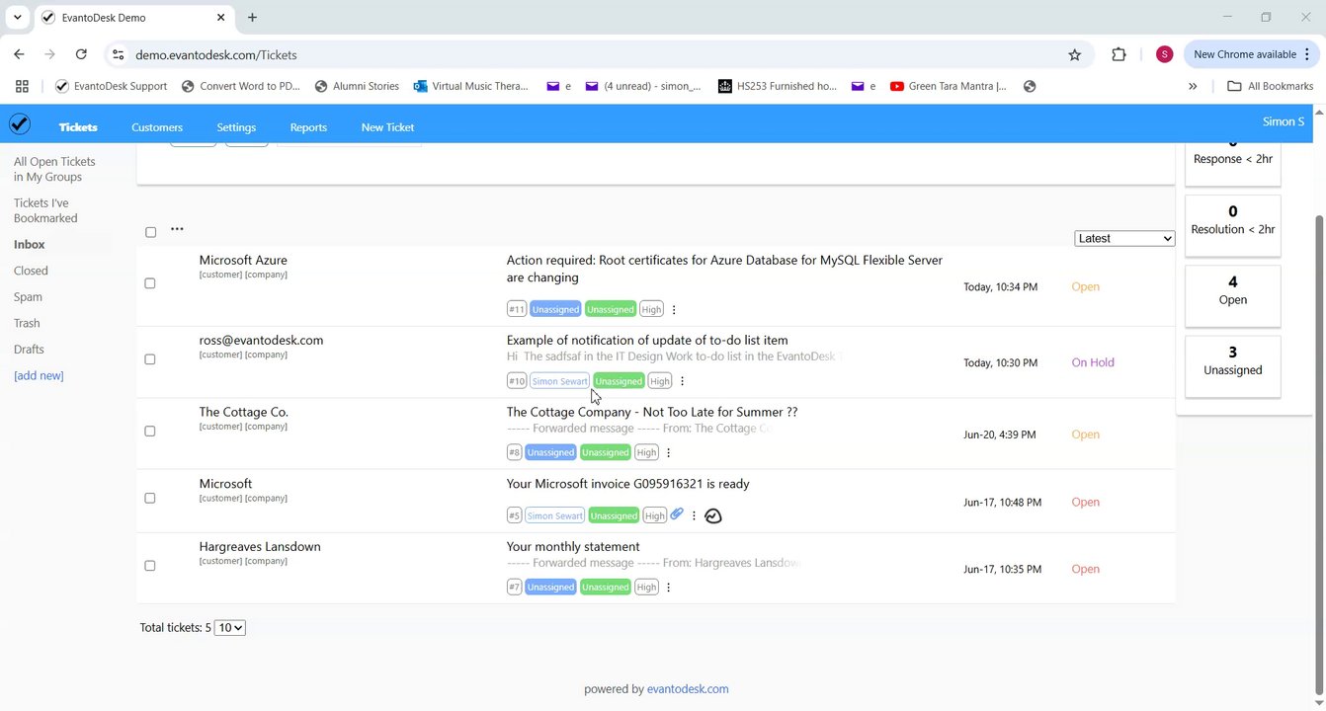
Task: Open the Trash folder
Action: tap(28, 323)
